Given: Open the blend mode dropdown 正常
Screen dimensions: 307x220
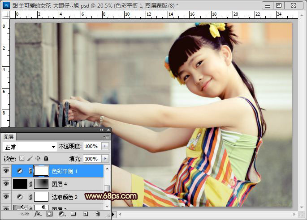Looking at the screenshot, I should 30,146.
